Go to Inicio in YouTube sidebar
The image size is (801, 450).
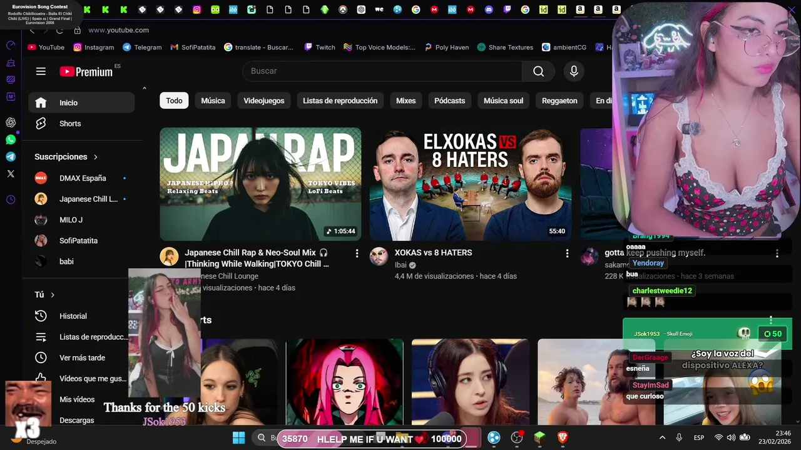81,102
